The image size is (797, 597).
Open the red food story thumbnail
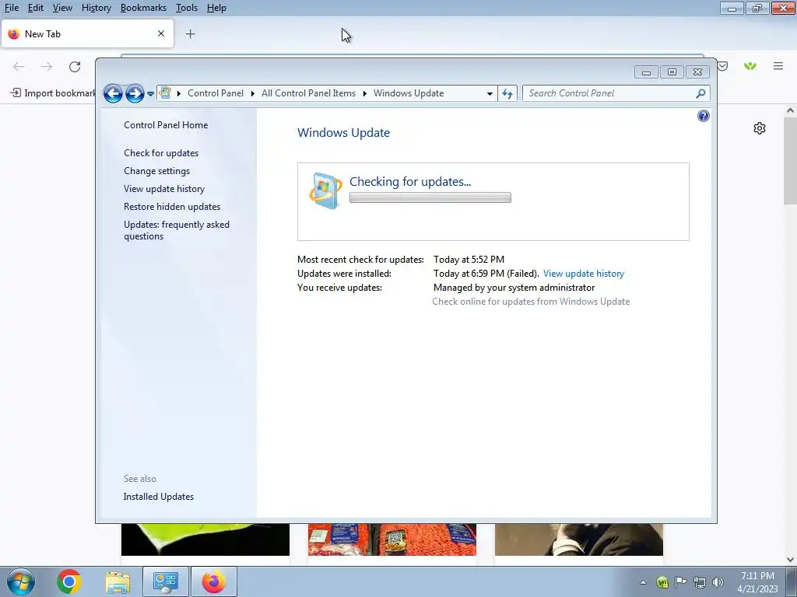coord(392,539)
